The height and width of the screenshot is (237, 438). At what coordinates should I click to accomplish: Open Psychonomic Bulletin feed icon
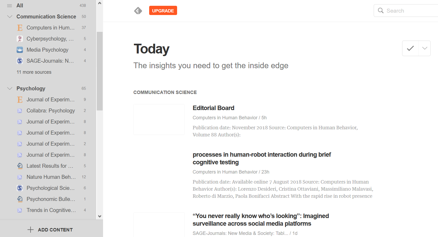[x=20, y=199]
